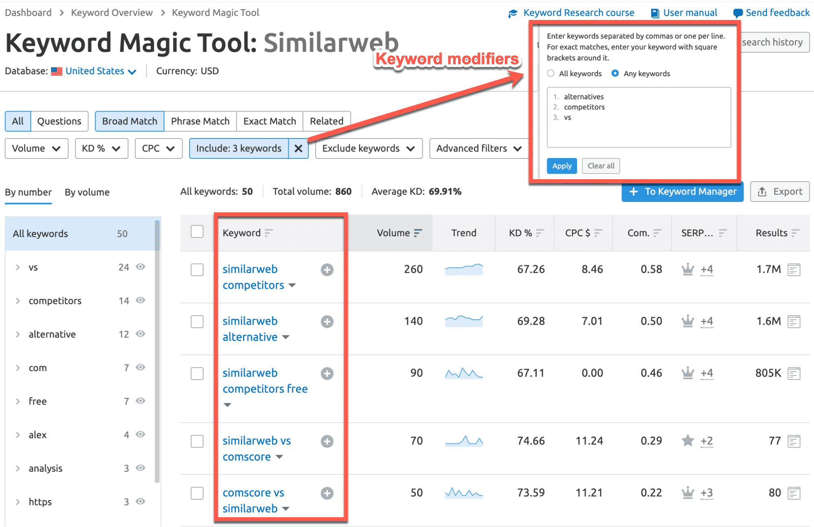Click plus icon next to similarweb competitors
The width and height of the screenshot is (814, 527).
327,270
